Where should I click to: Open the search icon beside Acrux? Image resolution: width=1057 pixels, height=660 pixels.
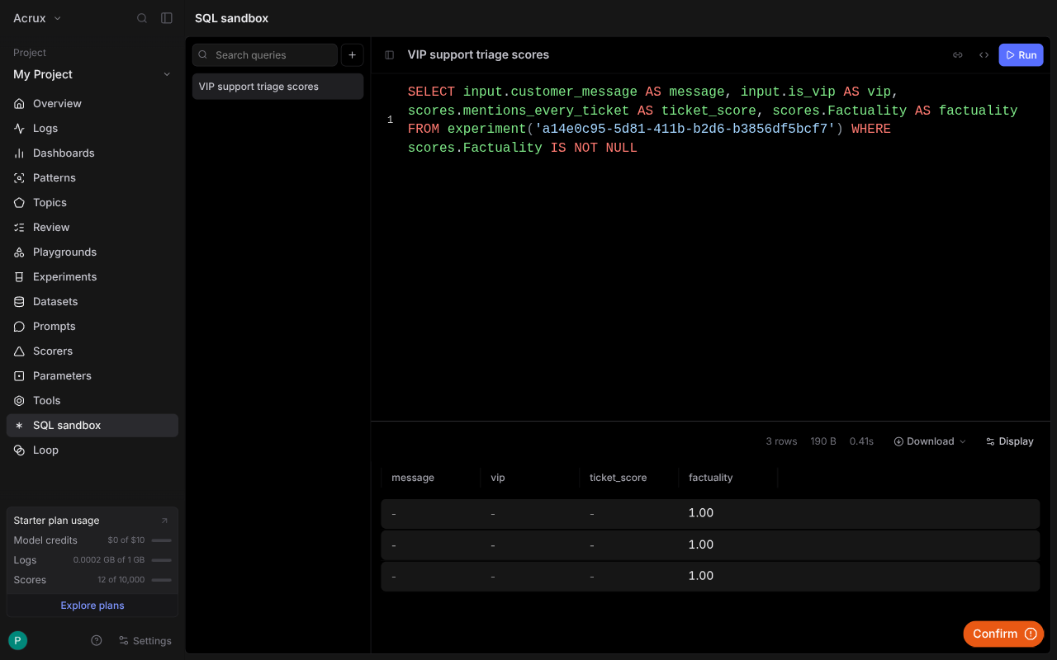click(x=142, y=18)
